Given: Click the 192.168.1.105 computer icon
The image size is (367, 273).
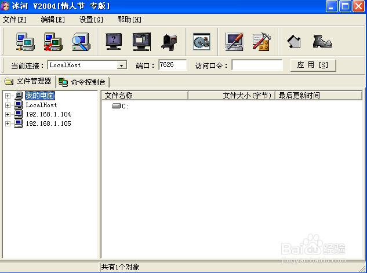Looking at the screenshot, I should tap(19, 123).
